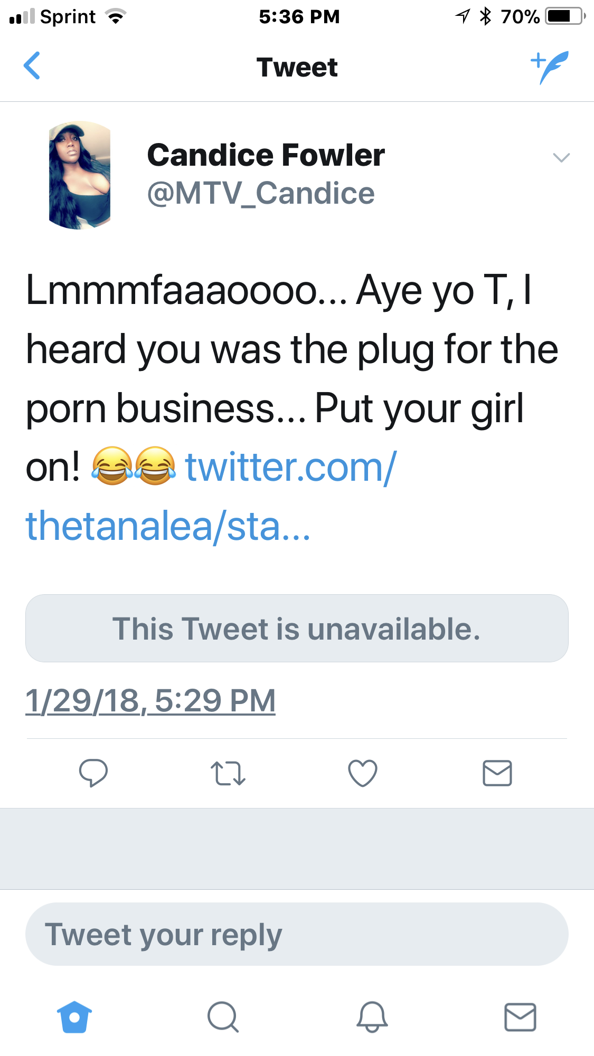Switch to the Home tab
This screenshot has width=594, height=1056.
point(74,1016)
